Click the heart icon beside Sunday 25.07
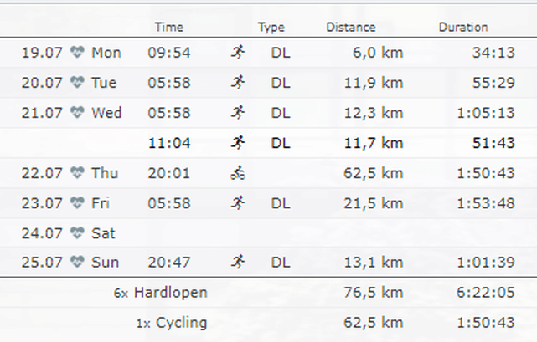The image size is (537, 342). pos(78,263)
